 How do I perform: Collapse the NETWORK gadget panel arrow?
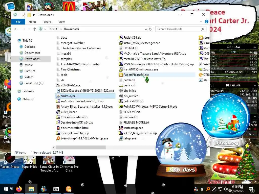tap(255, 85)
